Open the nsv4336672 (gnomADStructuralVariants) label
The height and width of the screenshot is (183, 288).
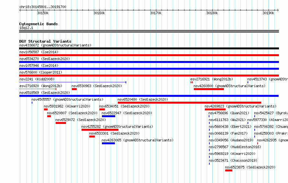55,45
